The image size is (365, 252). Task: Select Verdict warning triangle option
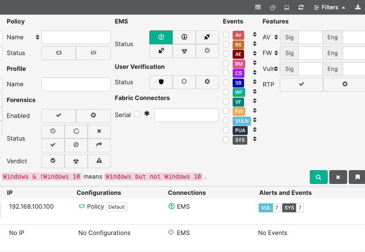coord(99,161)
